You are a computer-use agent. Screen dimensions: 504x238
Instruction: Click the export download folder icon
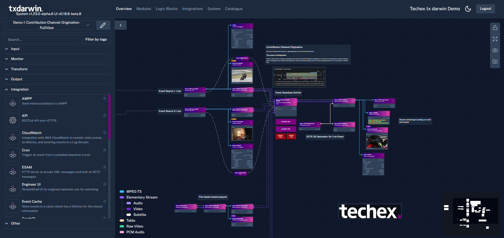click(x=495, y=62)
